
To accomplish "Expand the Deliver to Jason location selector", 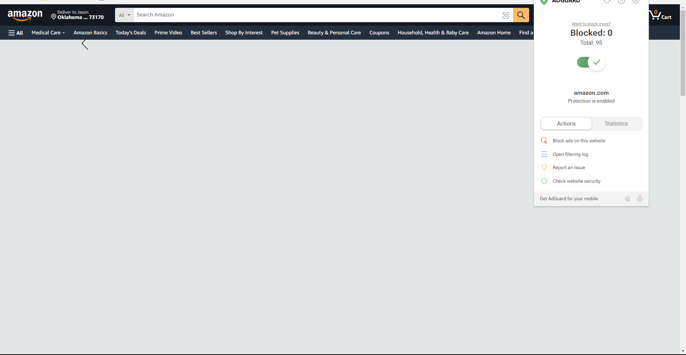I will coord(77,15).
